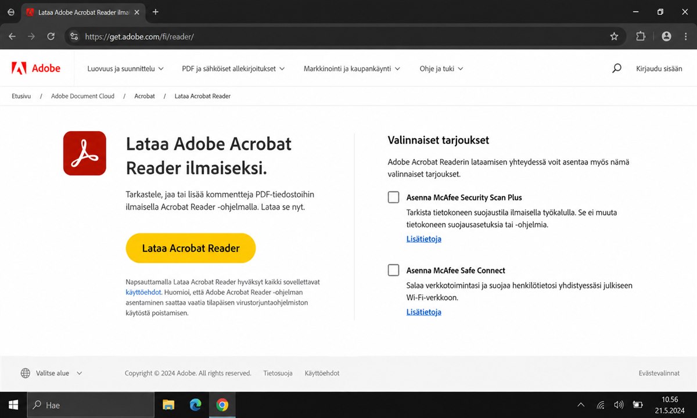Bookmark this page with the star icon
This screenshot has width=697, height=418.
[x=614, y=37]
